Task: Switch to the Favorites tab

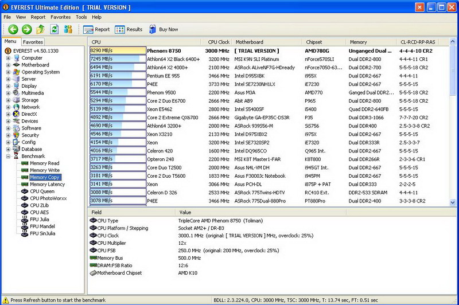Action: [x=33, y=42]
